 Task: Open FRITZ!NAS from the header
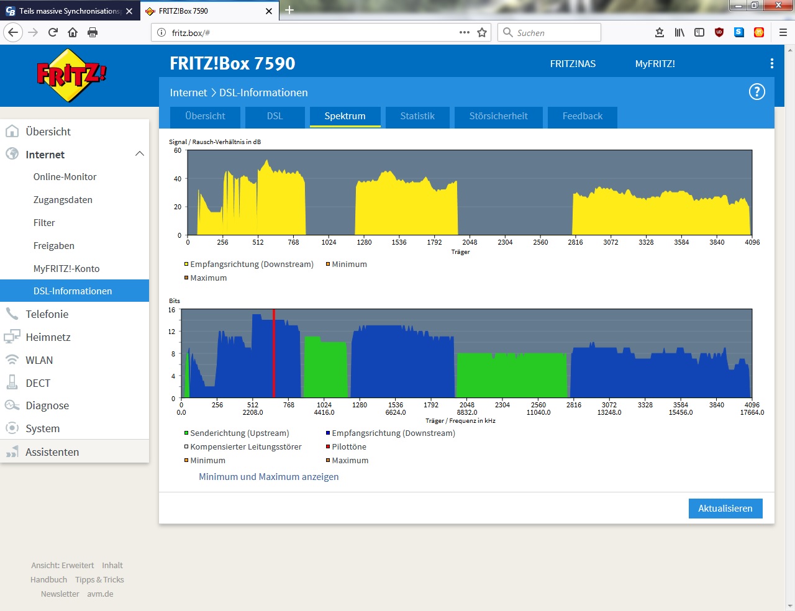pyautogui.click(x=573, y=64)
